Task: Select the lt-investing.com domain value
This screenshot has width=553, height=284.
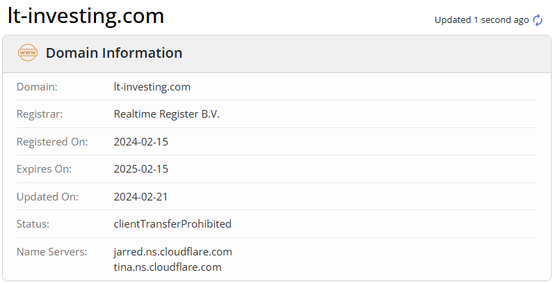Action: [152, 87]
